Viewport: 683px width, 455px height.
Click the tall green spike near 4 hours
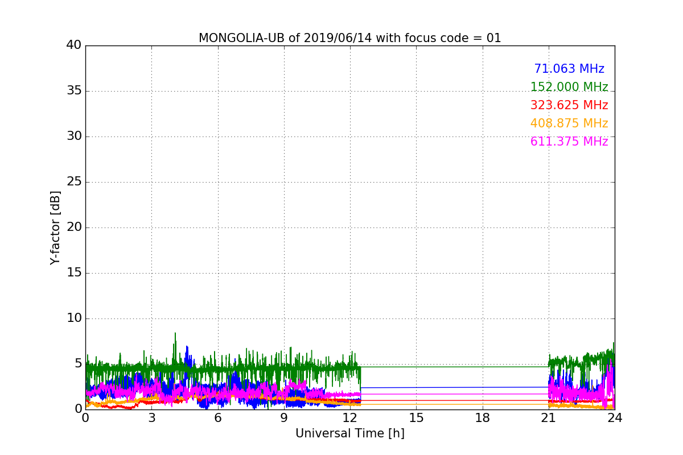pyautogui.click(x=175, y=337)
